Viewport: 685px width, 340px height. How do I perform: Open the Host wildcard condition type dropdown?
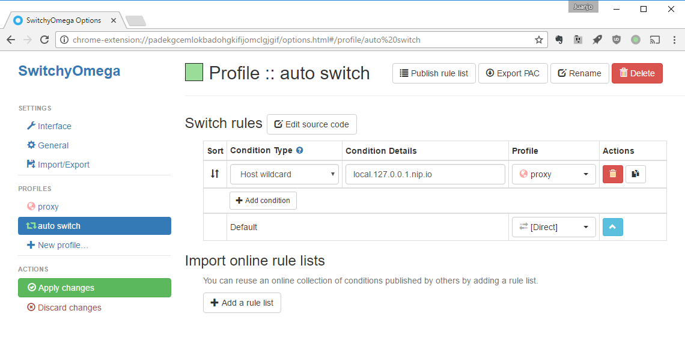[284, 174]
